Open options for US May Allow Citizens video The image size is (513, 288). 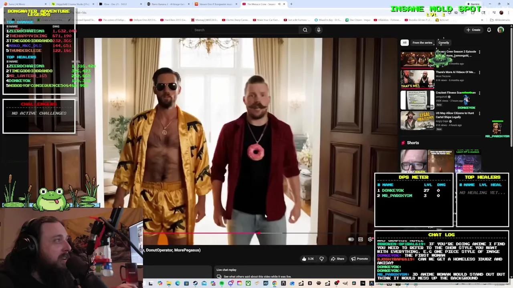click(479, 113)
